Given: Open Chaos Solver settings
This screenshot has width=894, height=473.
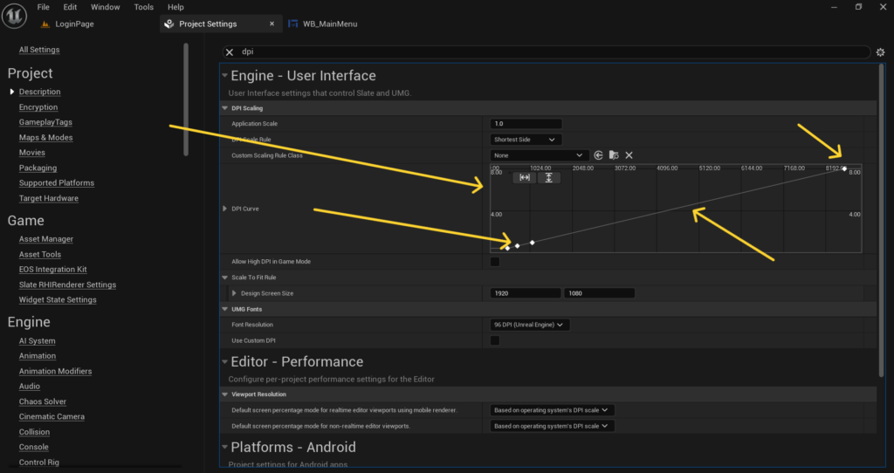Looking at the screenshot, I should pyautogui.click(x=43, y=401).
